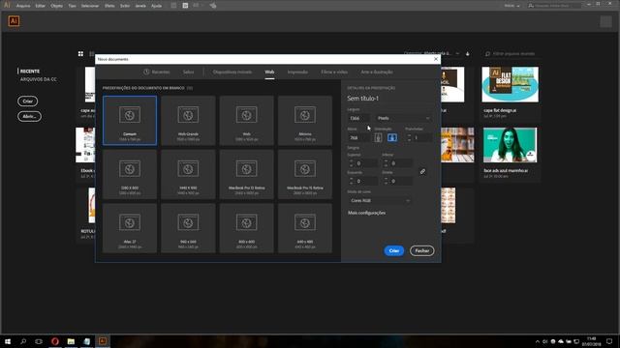This screenshot has width=620, height=348.
Task: Open the Ajuda menu
Action: (157, 6)
